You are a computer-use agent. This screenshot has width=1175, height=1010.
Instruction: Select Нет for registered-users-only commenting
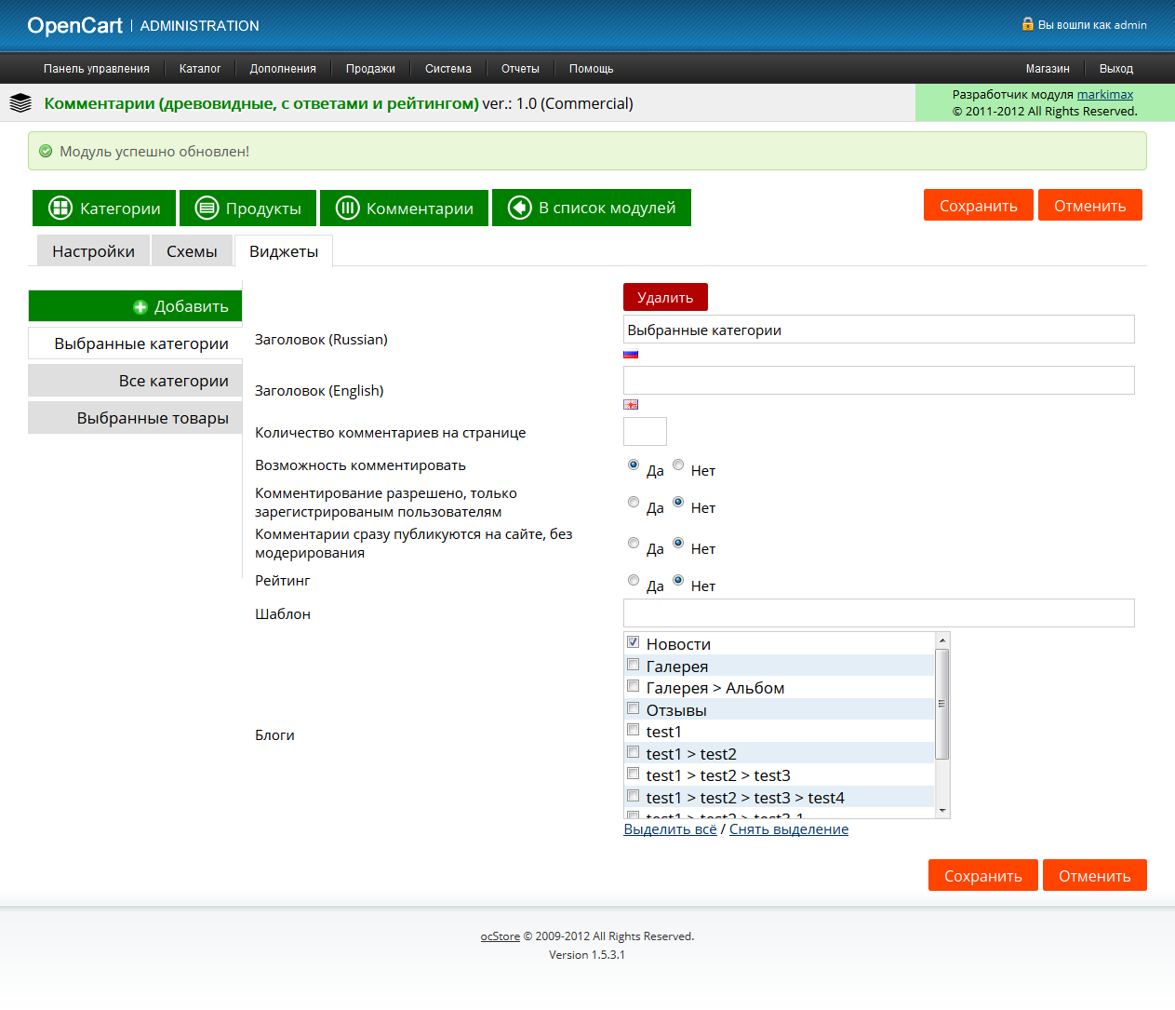(678, 502)
